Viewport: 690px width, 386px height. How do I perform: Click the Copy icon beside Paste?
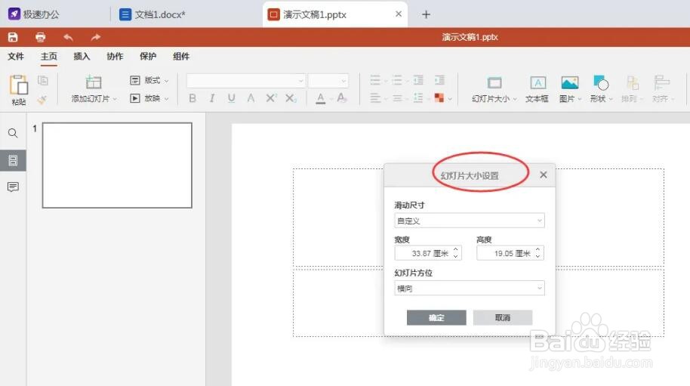(43, 81)
